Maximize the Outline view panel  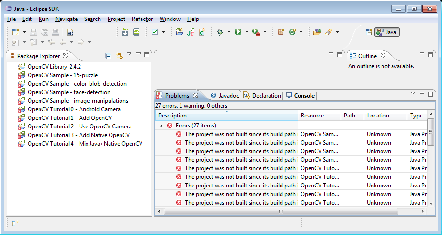[431, 55]
